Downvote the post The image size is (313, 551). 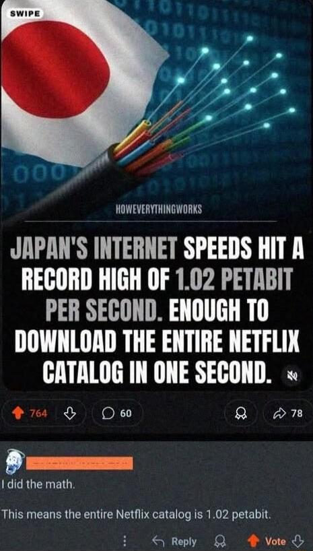[x=71, y=414]
